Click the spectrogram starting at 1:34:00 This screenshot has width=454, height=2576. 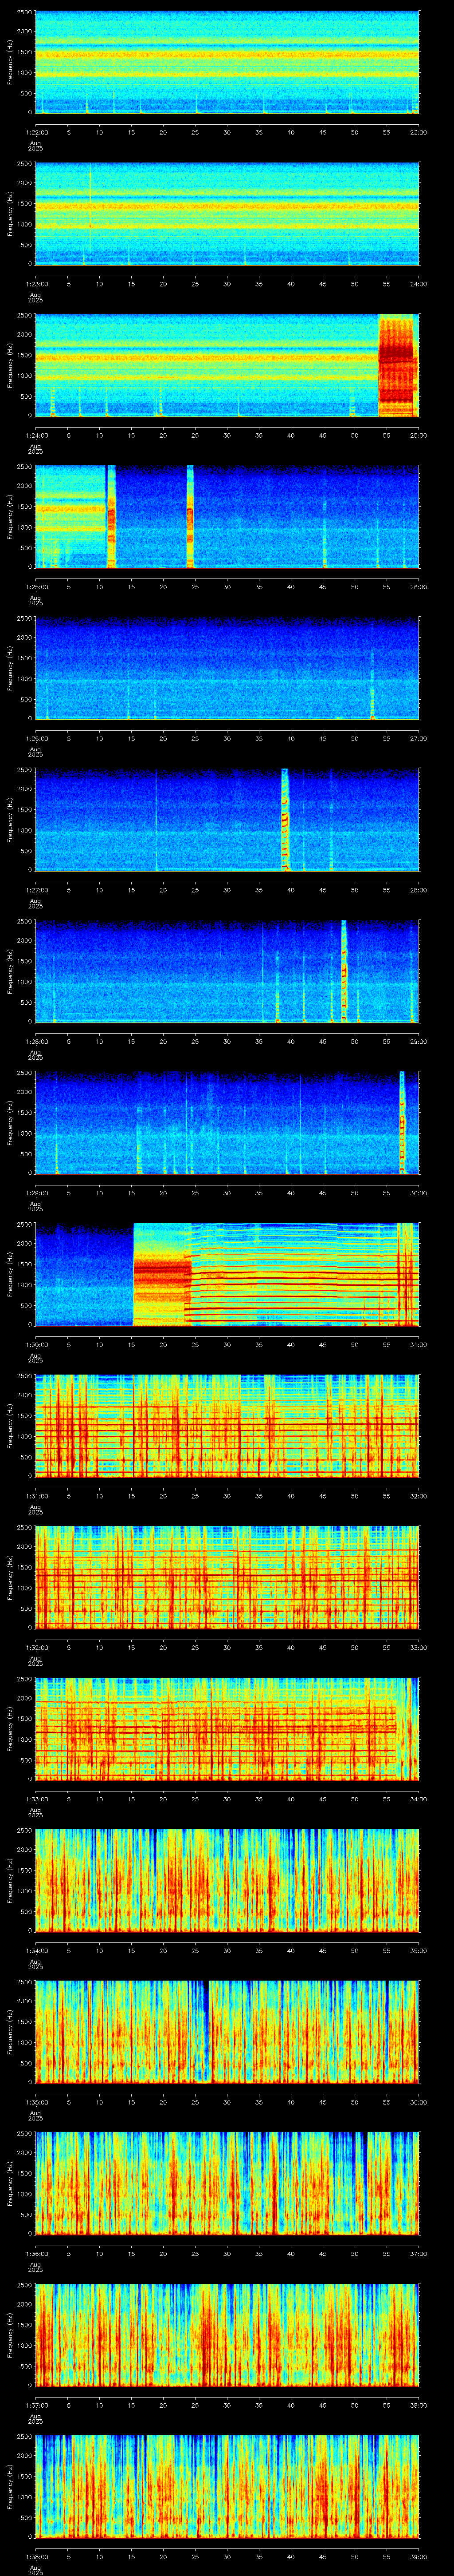click(227, 1880)
